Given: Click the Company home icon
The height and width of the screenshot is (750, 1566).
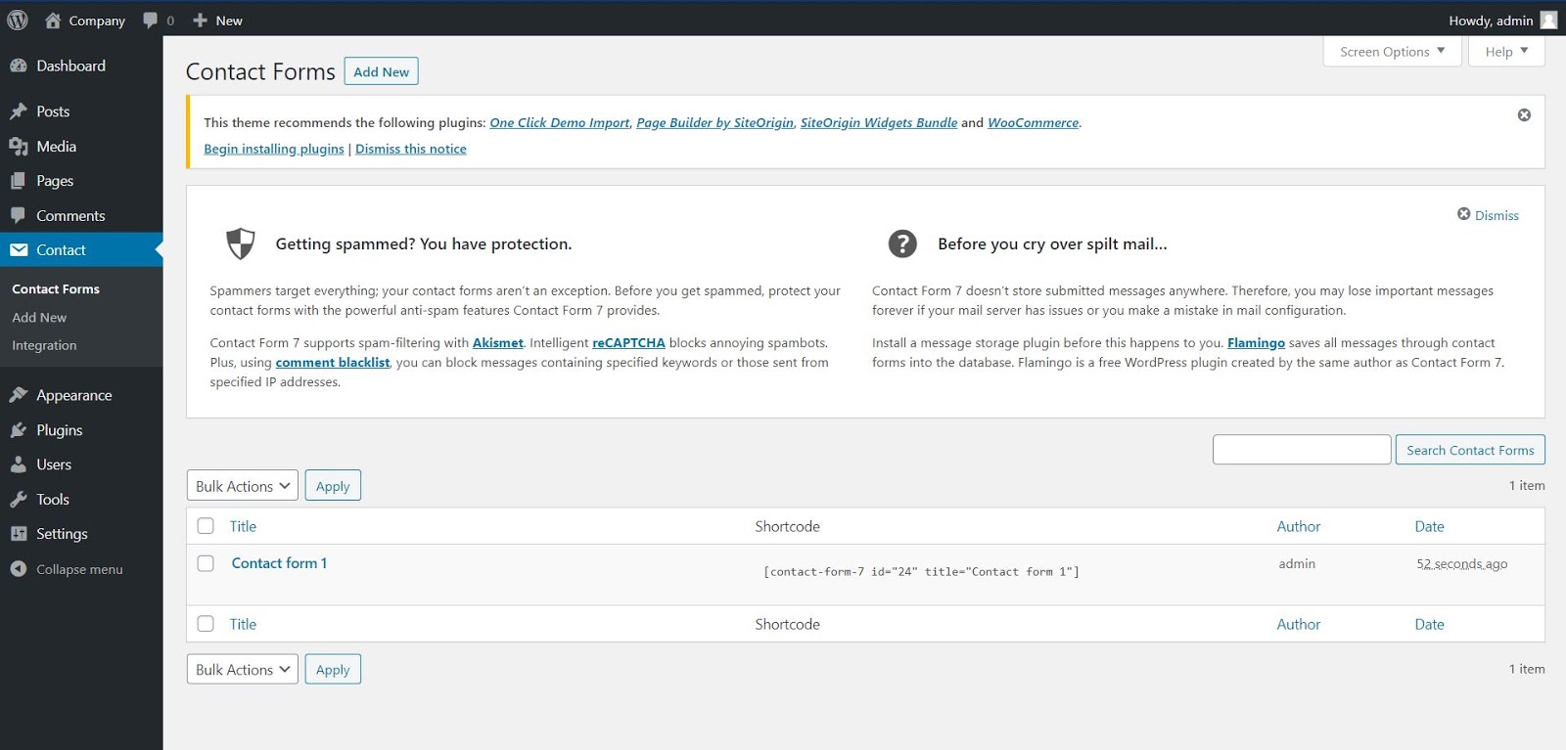Looking at the screenshot, I should [x=53, y=20].
